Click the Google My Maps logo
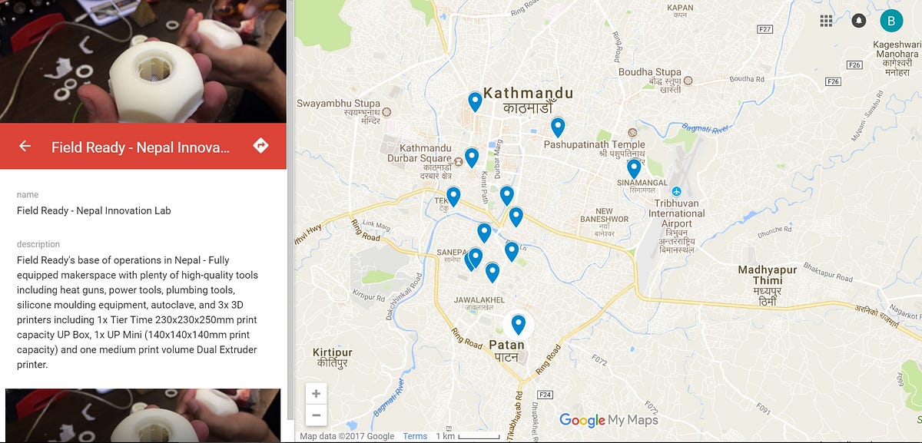This screenshot has height=443, width=922. point(609,420)
